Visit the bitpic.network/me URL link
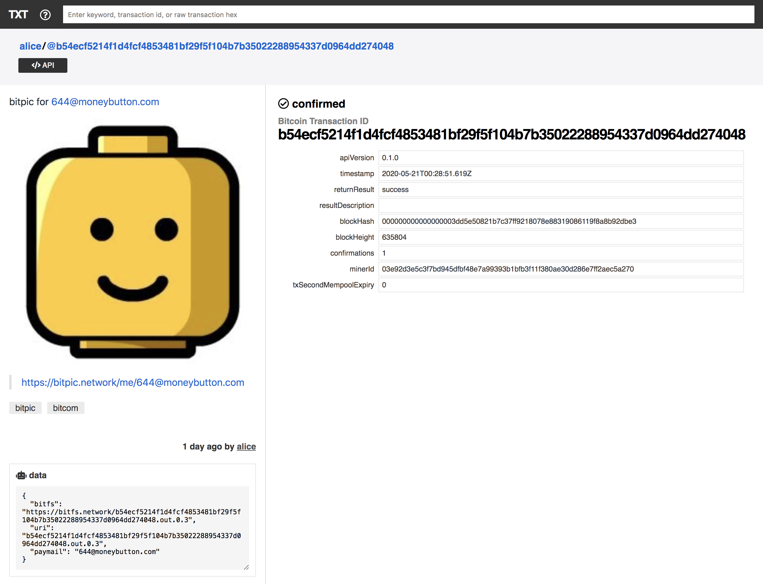Image resolution: width=763 pixels, height=584 pixels. click(x=133, y=383)
